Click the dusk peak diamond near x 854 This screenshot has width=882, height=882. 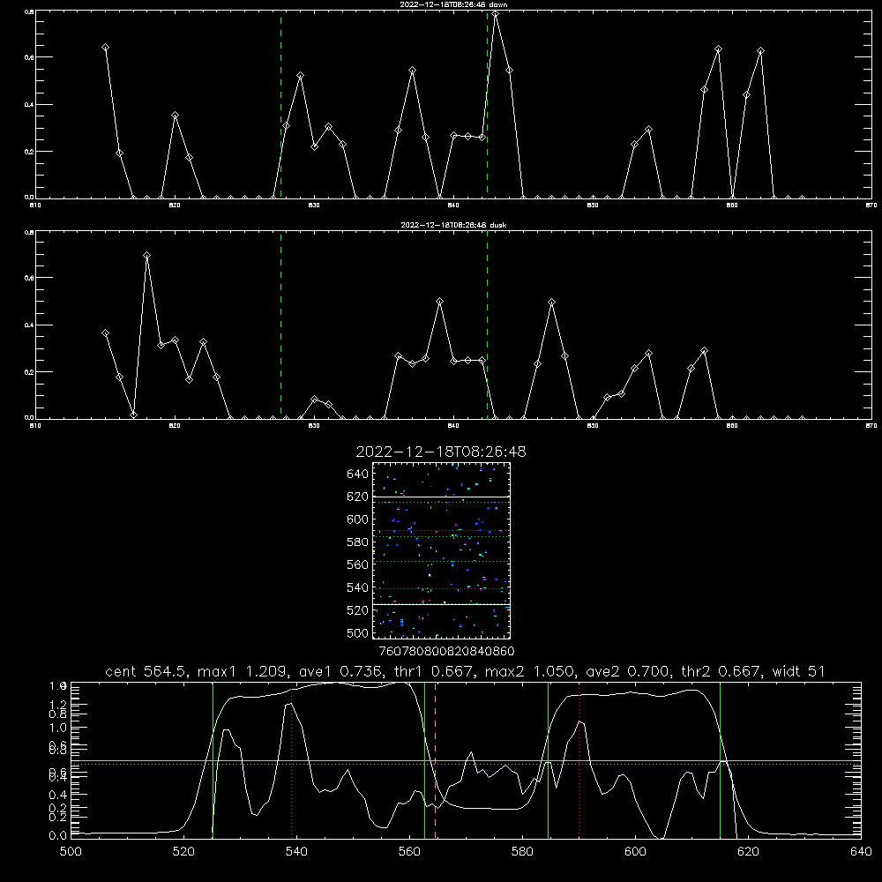pyautogui.click(x=648, y=354)
